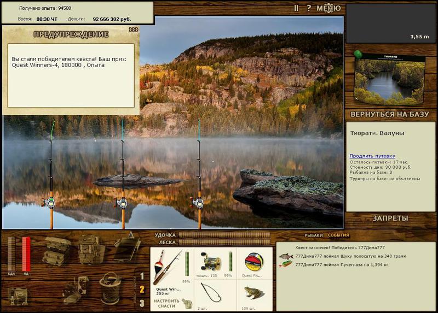This screenshot has height=313, width=438.
Task: Open the ЗАПРЕТЫ restrictions button
Action: click(x=390, y=218)
